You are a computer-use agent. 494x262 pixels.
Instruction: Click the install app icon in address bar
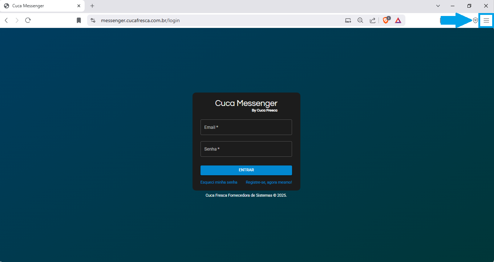click(348, 20)
